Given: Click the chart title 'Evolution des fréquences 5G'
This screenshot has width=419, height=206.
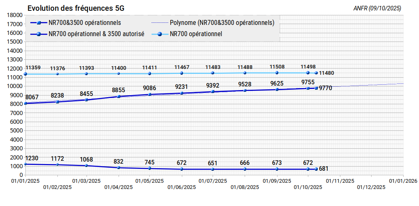Looking at the screenshot, I should pos(76,8).
